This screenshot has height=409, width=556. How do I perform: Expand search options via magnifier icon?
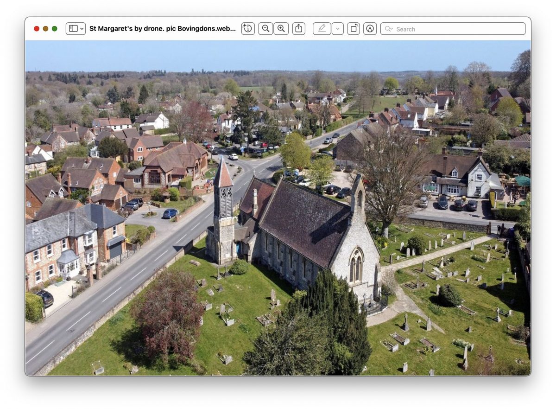(388, 29)
